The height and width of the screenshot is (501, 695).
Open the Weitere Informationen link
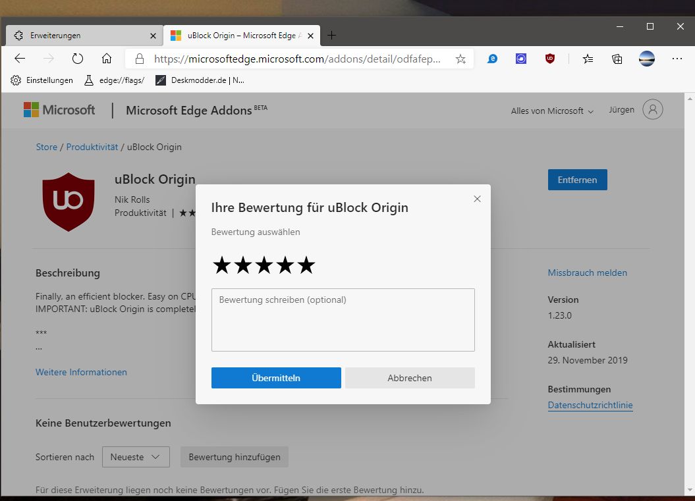[81, 372]
